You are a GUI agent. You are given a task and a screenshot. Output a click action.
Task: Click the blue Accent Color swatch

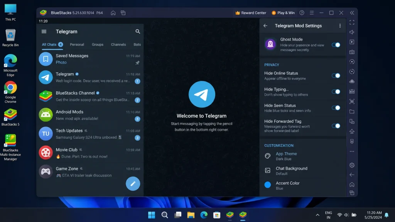(x=268, y=185)
